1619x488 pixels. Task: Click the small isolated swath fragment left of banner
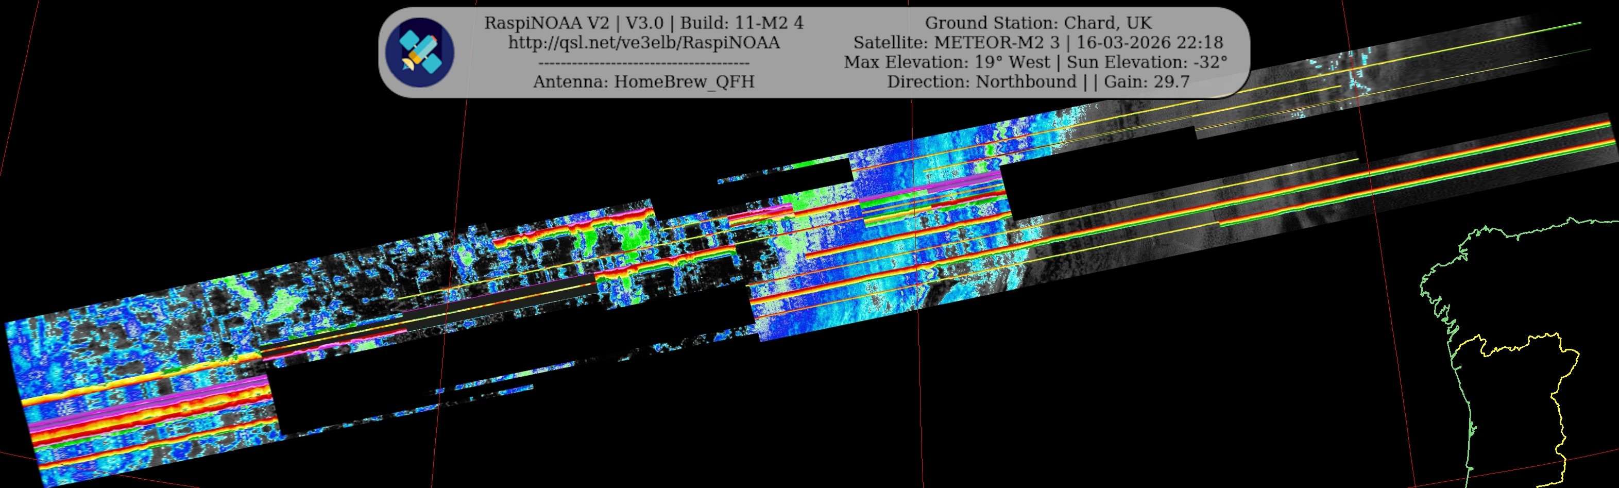[x=742, y=178]
